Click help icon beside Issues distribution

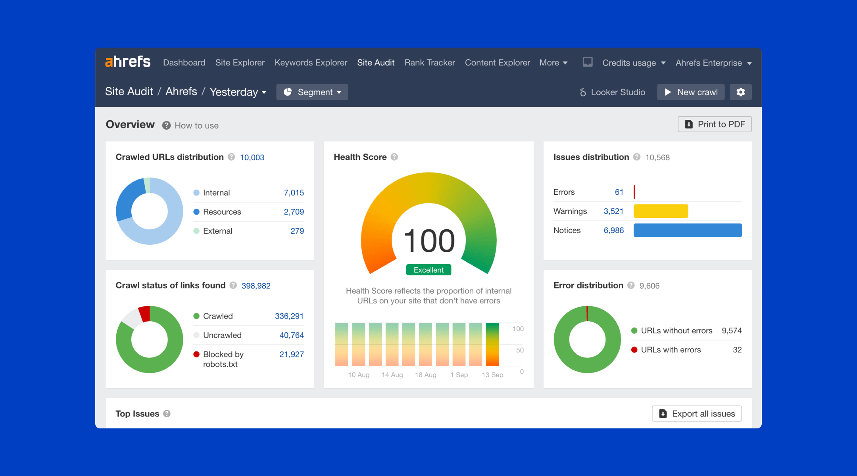click(637, 157)
